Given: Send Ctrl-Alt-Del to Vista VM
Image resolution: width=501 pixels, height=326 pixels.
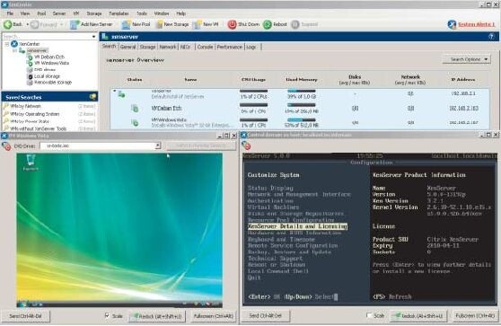Looking at the screenshot, I should (25, 316).
